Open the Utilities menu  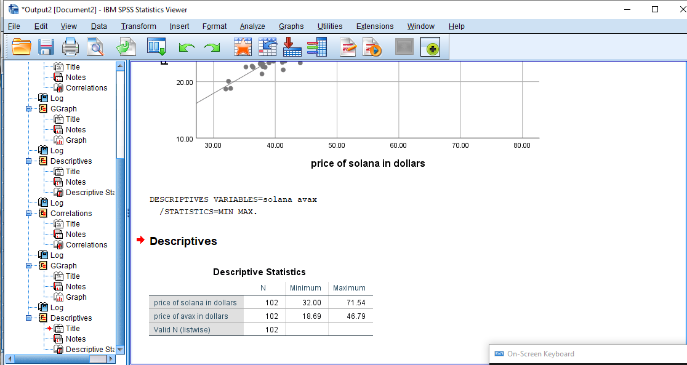330,26
